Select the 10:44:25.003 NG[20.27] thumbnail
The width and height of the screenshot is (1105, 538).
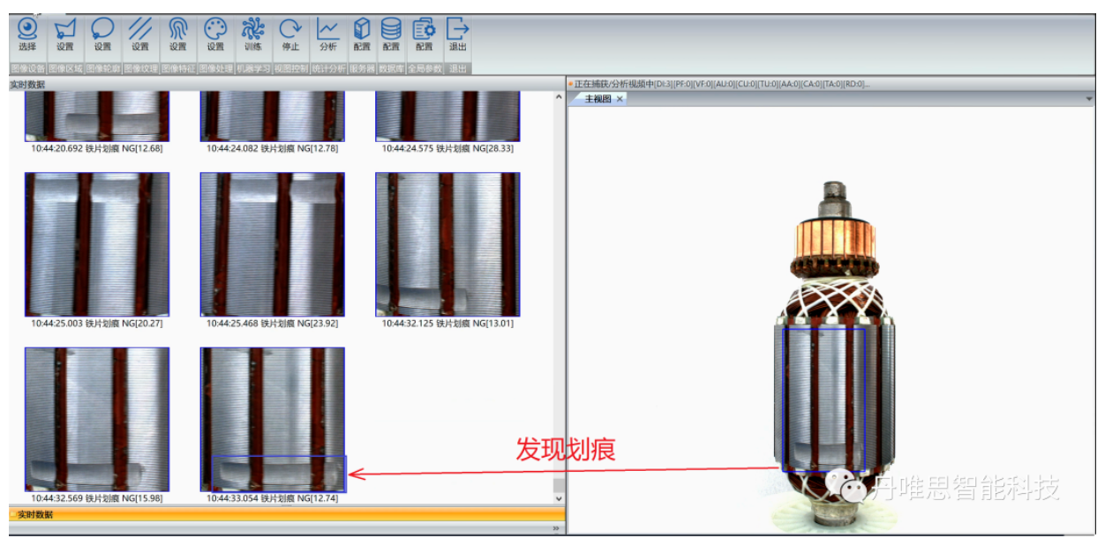pos(97,244)
